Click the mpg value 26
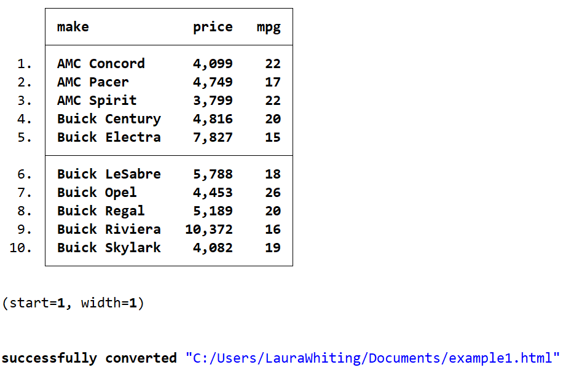The height and width of the screenshot is (370, 566). click(x=273, y=193)
